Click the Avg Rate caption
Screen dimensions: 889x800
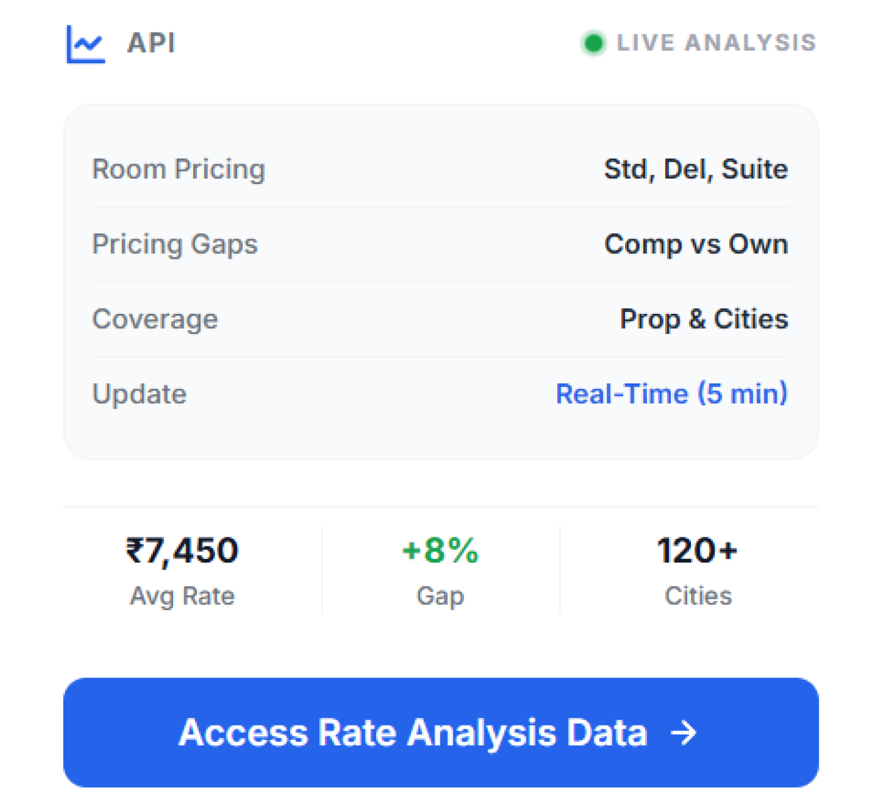pyautogui.click(x=182, y=596)
